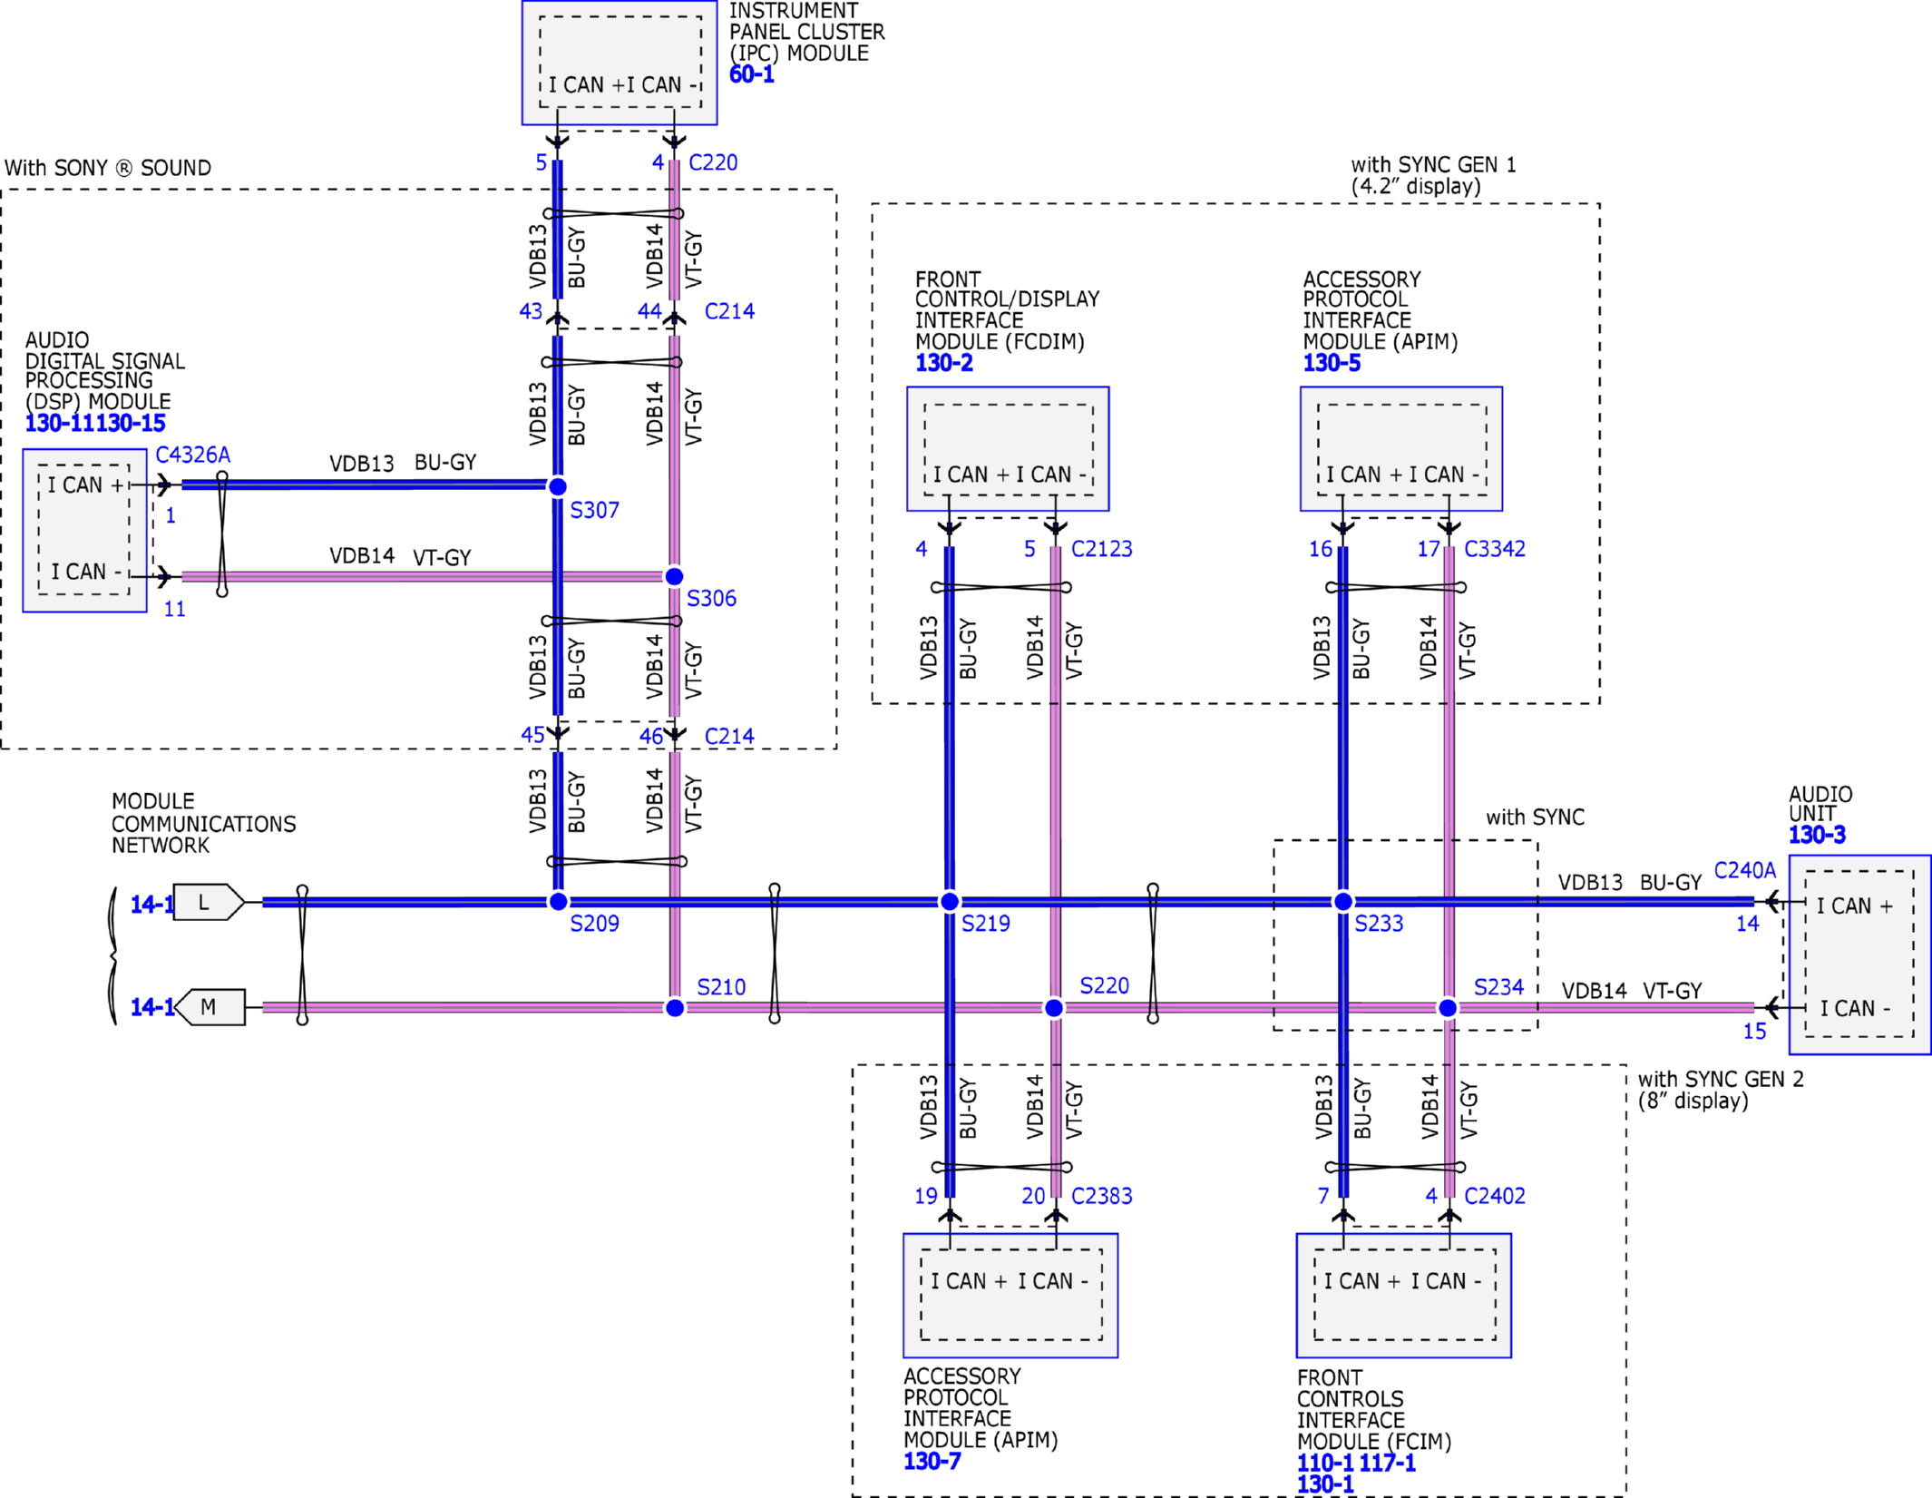Screen dimensions: 1932x1498
Task: Click the S220 splice node
Action: [1053, 1008]
